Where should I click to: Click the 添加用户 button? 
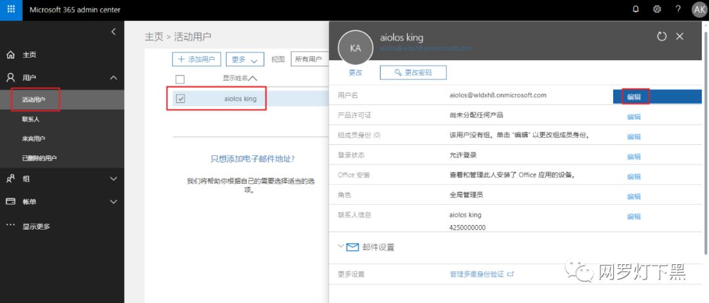196,59
